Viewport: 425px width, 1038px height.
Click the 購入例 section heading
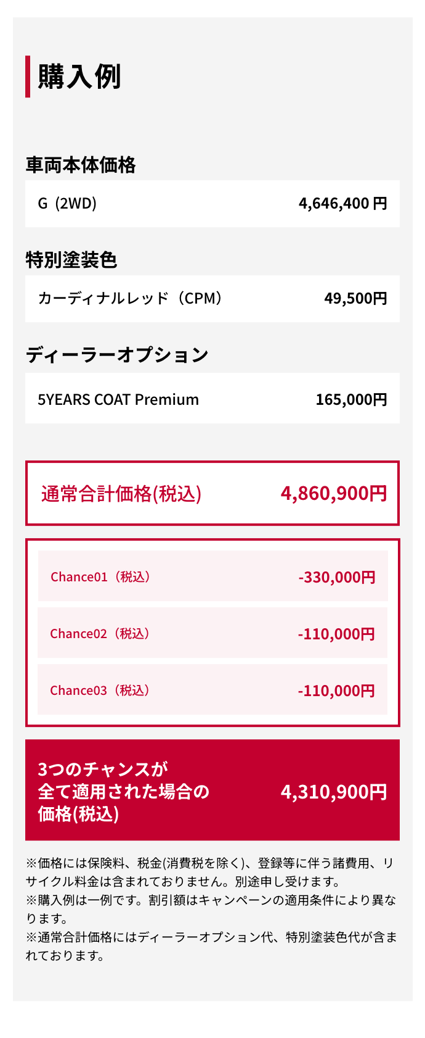(79, 77)
